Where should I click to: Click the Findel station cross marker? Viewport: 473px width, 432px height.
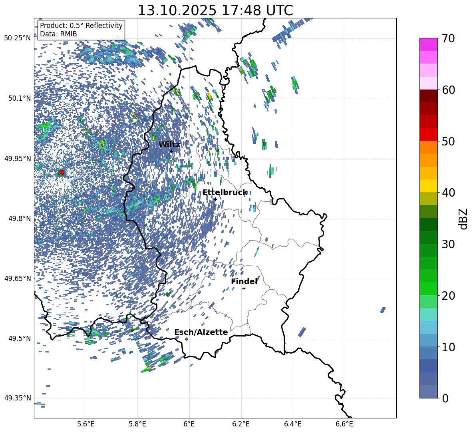(x=244, y=289)
